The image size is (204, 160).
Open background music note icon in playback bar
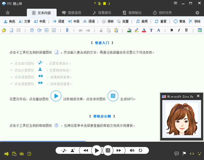tap(64, 150)
